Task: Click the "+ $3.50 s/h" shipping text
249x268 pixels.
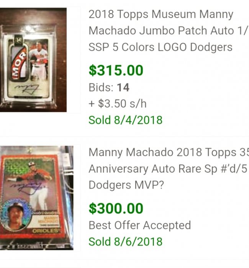Action: tap(118, 103)
